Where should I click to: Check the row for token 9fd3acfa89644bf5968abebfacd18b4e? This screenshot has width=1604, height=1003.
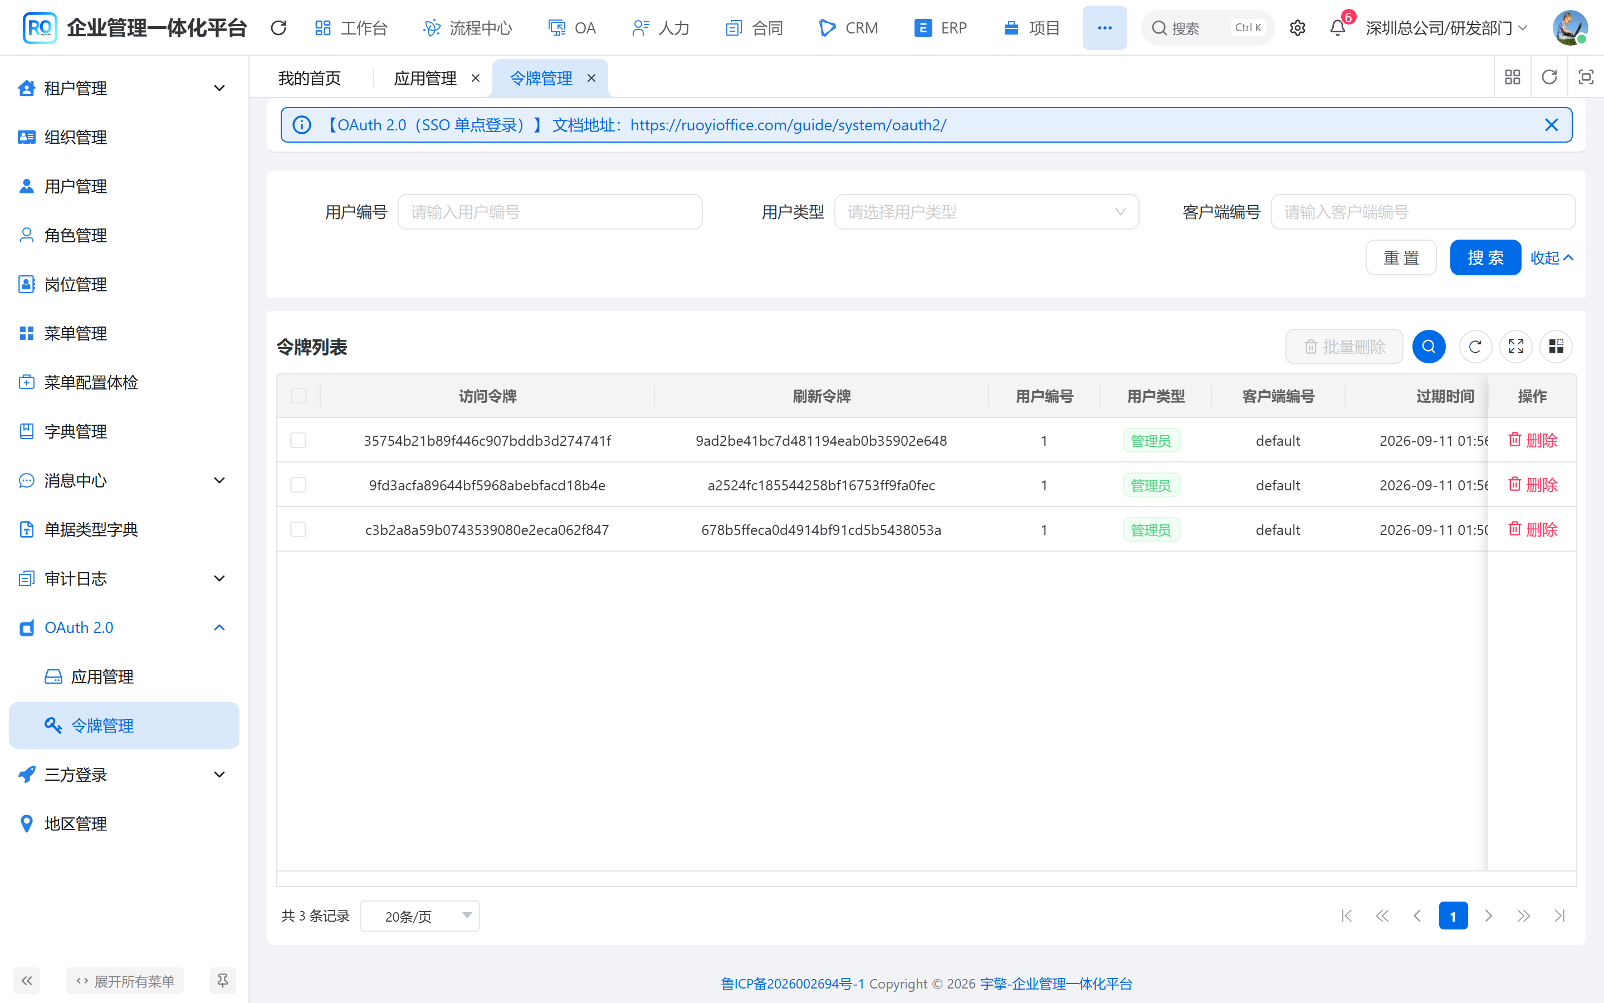pos(299,485)
